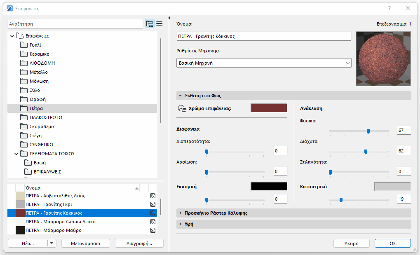The width and height of the screenshot is (420, 255).
Task: Click the texture icon for ΠΕΤΡΑ - Μάρμαρο Carrara Λευκό
Action: (153, 221)
